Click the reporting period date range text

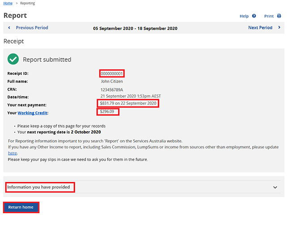pos(135,28)
